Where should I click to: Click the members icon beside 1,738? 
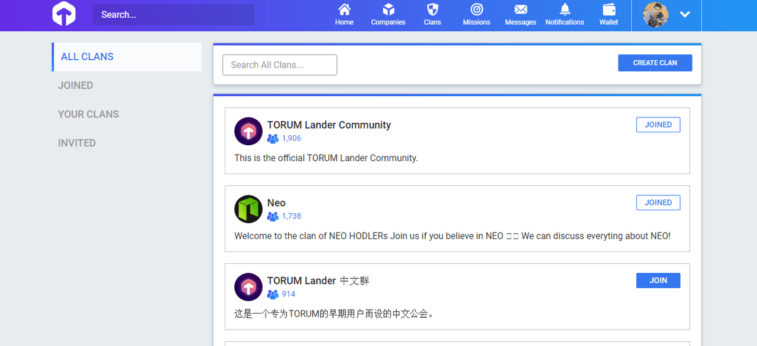click(x=273, y=217)
